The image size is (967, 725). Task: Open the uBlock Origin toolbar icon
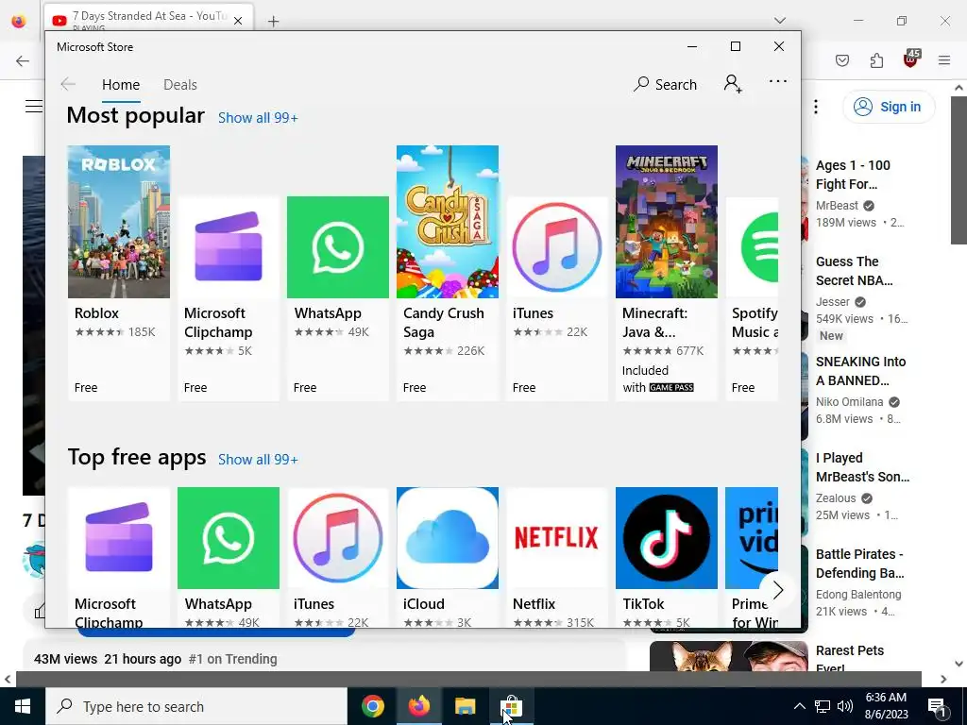tap(911, 59)
